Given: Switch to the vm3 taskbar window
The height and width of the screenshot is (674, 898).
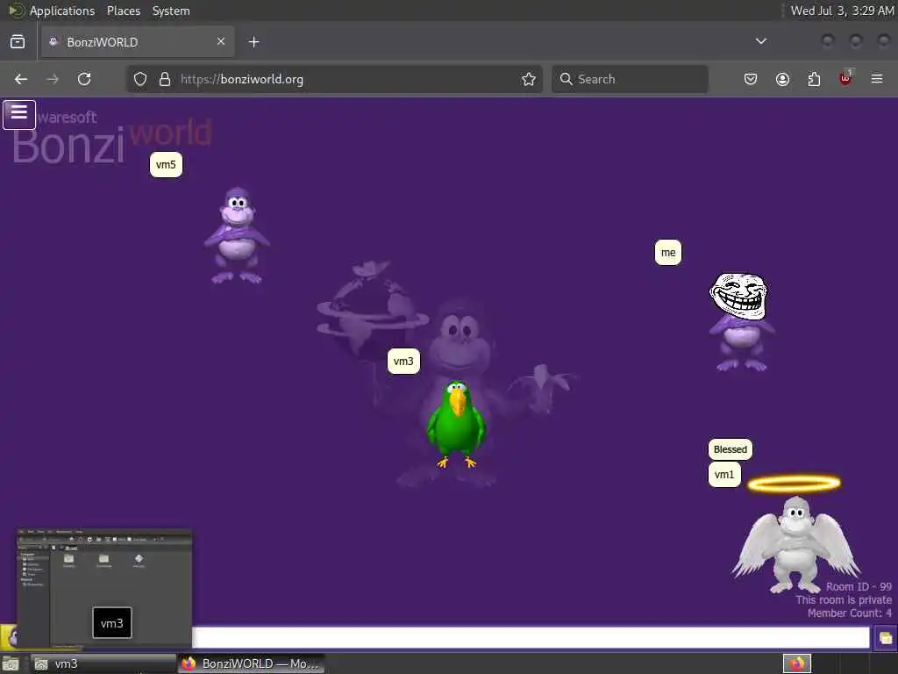Looking at the screenshot, I should 103,663.
